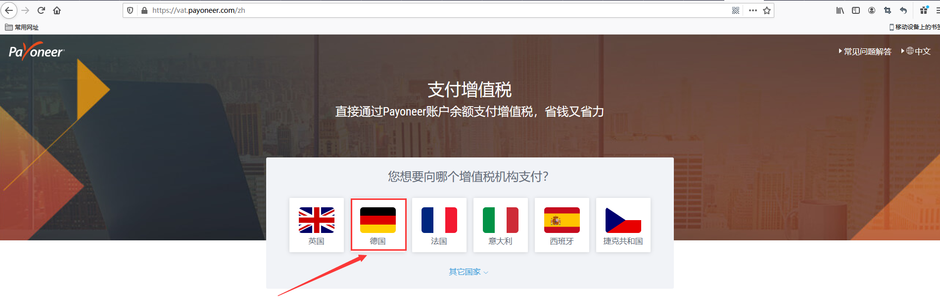
Task: Click the browser Back arrow button
Action: [9, 10]
